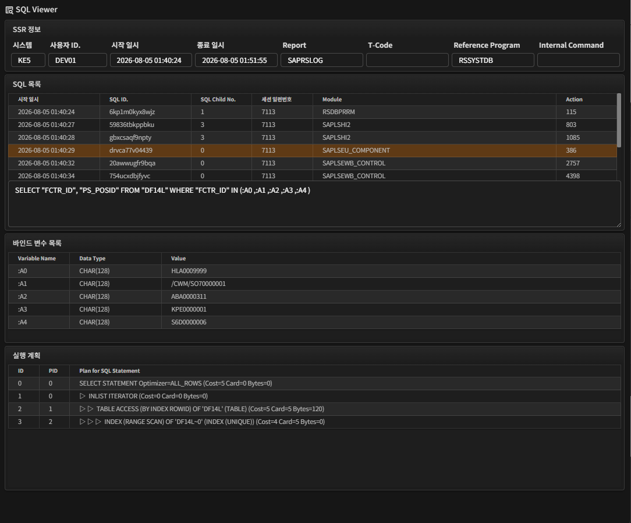Click the TABLE ACCESS BY INDEX ROWID step

[210, 409]
